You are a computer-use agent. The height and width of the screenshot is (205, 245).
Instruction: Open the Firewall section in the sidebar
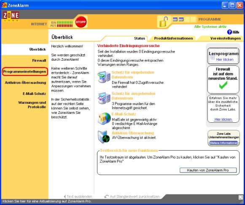39,60
